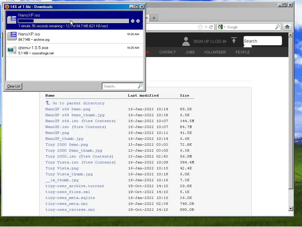Click the Firefox icon in the Downloads title bar
This screenshot has width=302, height=227.
(x=7, y=7)
